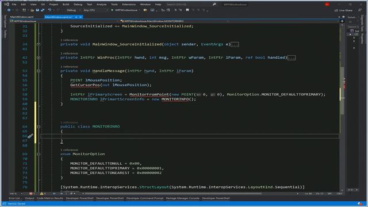
Task: Open the Any CPU platform dropdown
Action: pos(96,10)
